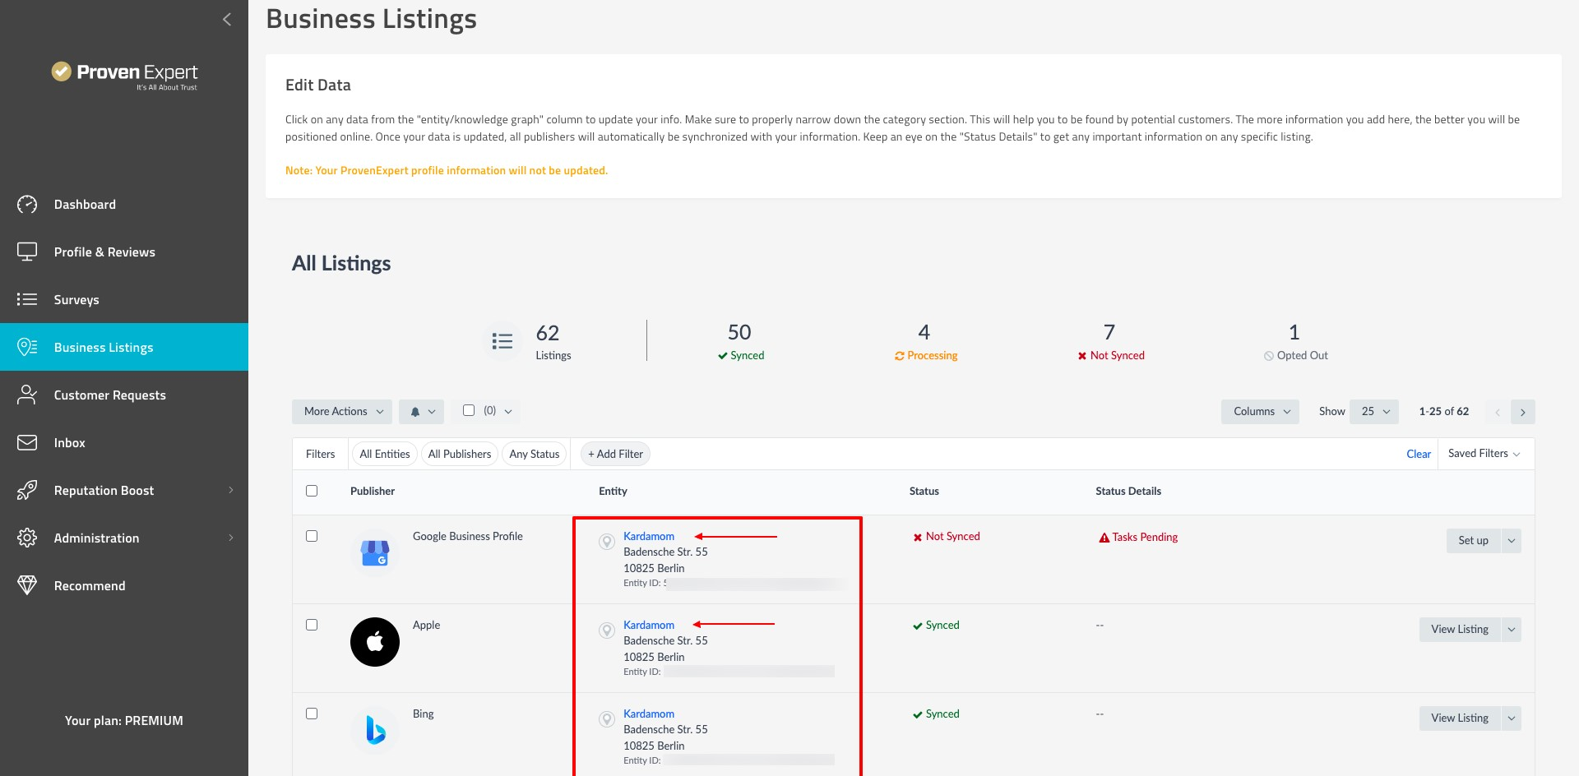Open Inbox in the sidebar

tap(124, 443)
